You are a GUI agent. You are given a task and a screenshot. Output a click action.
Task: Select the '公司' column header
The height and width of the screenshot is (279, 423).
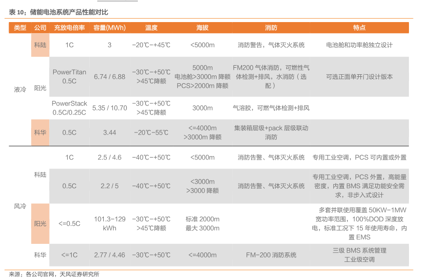[40, 28]
